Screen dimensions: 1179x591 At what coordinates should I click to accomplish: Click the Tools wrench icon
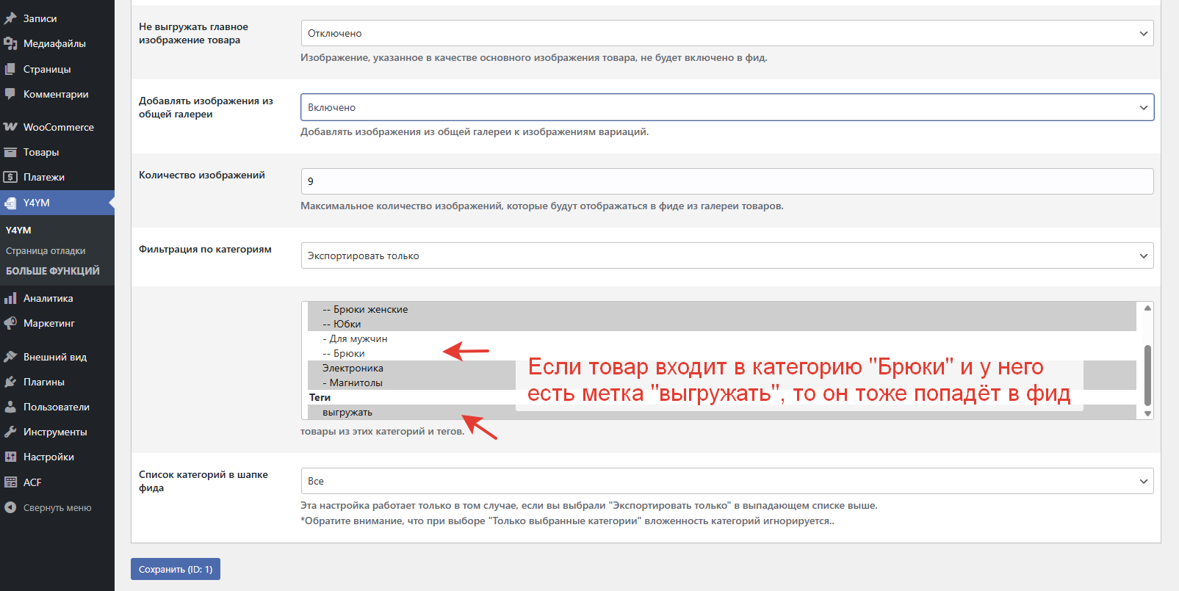10,432
